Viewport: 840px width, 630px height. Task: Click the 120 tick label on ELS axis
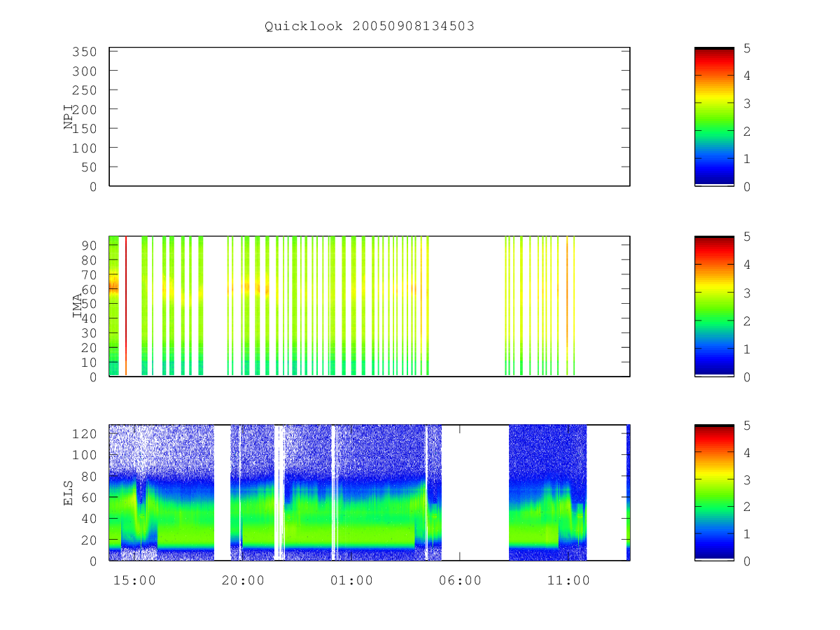(83, 434)
